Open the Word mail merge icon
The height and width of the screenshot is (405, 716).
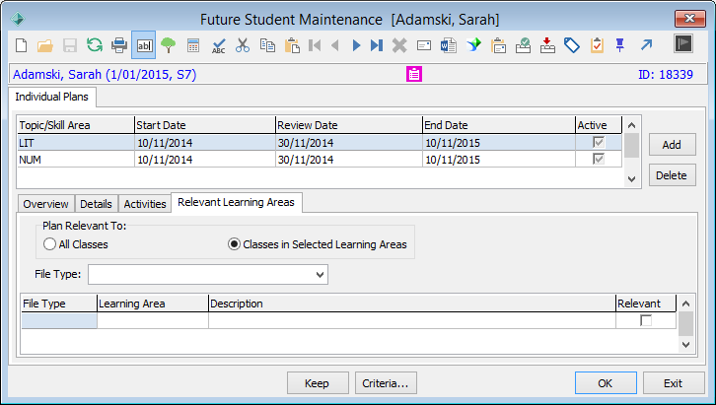tap(449, 45)
